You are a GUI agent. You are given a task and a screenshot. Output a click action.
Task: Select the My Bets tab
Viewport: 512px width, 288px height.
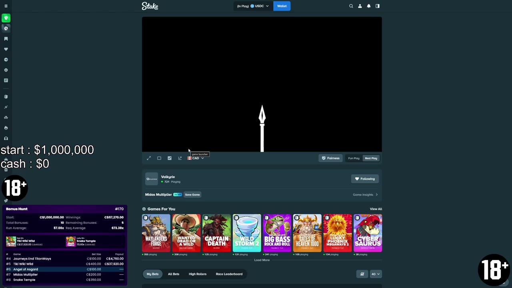152,274
